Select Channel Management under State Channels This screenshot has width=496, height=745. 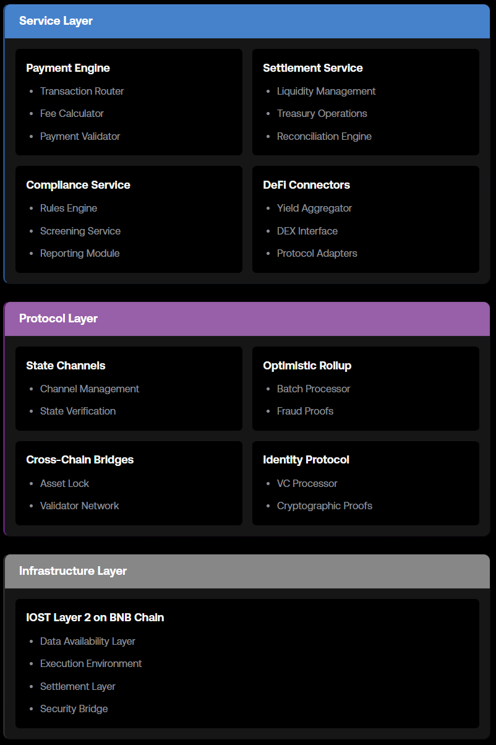[x=90, y=389]
